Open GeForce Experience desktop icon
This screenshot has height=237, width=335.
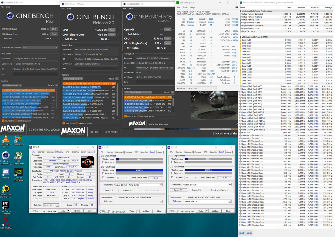pos(19,175)
